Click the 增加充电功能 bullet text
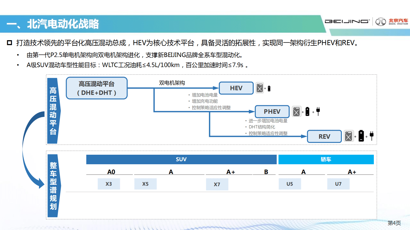This screenshot has height=230, width=410. click(x=205, y=101)
